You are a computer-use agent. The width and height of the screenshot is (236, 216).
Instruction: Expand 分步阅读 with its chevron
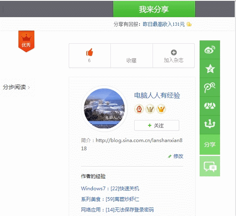tap(16, 87)
